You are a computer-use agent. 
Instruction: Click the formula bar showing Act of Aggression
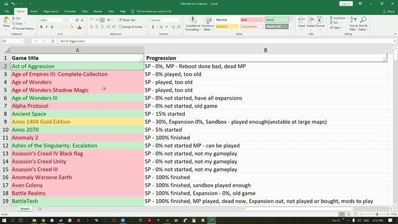[226, 41]
